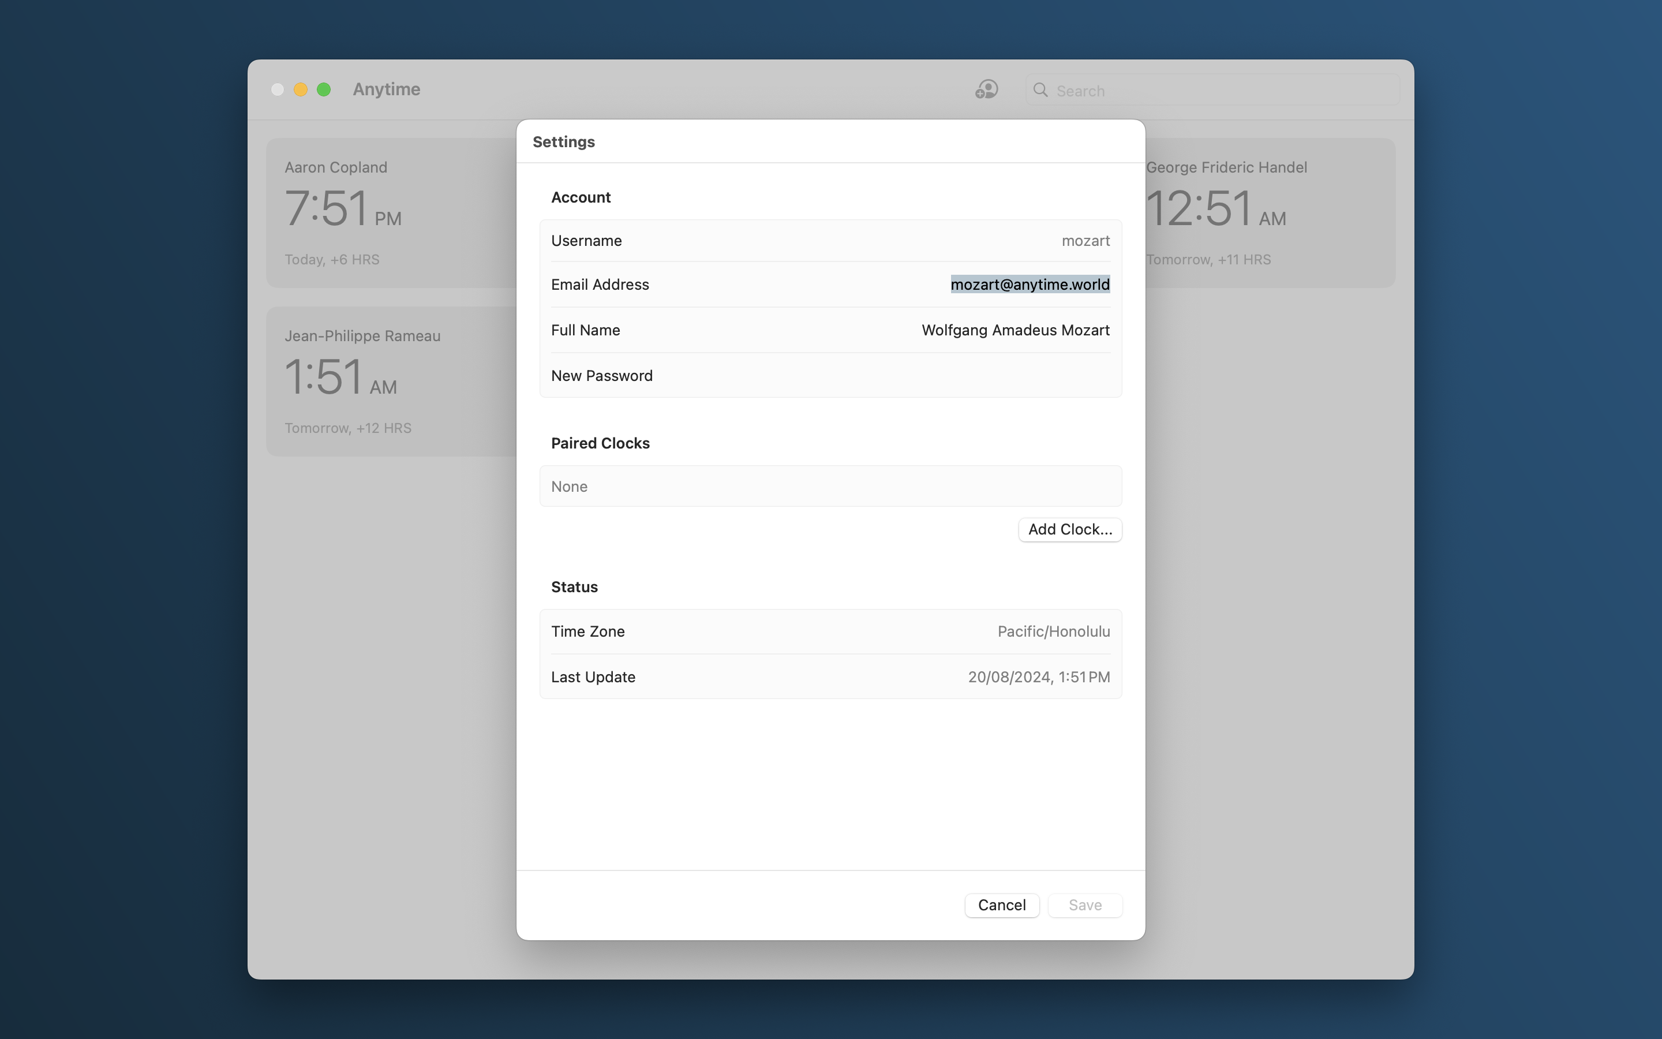1662x1039 pixels.
Task: Edit the Full Name field Wolfgang Amadeus Mozart
Action: [x=1015, y=330]
